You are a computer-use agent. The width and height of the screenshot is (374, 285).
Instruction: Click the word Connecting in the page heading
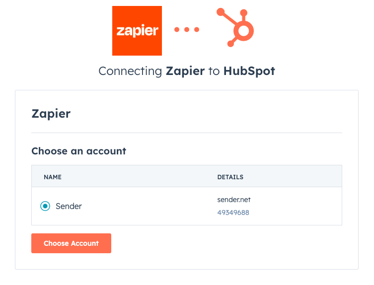[x=130, y=71]
